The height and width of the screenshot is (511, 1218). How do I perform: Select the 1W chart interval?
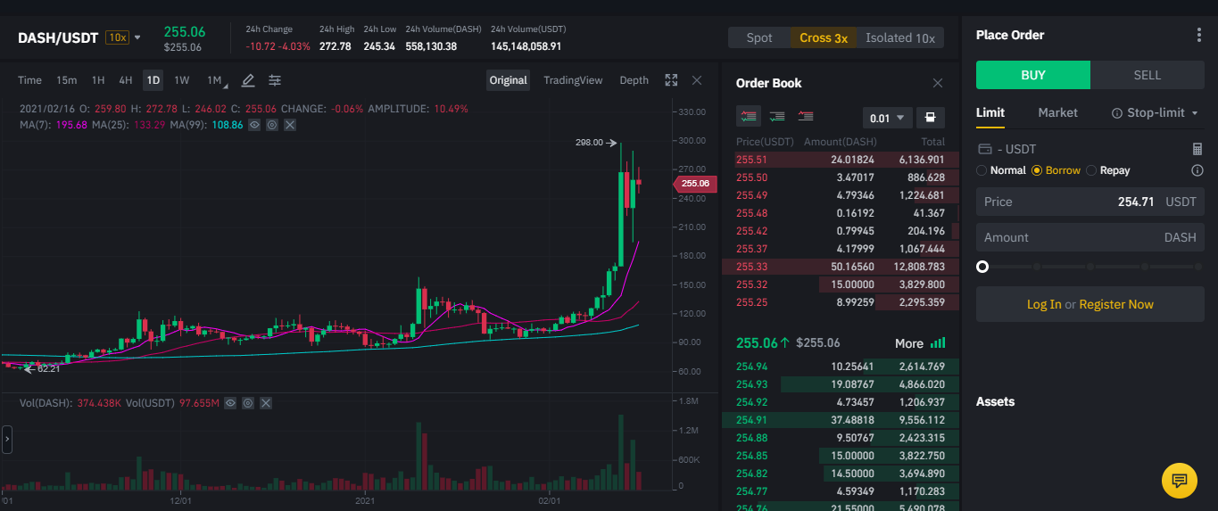tap(182, 80)
